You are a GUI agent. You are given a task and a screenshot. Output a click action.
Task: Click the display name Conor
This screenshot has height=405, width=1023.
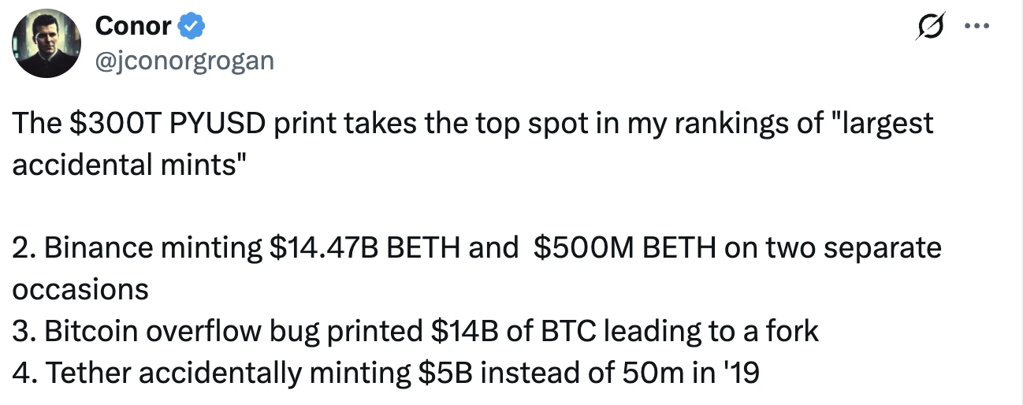click(133, 27)
